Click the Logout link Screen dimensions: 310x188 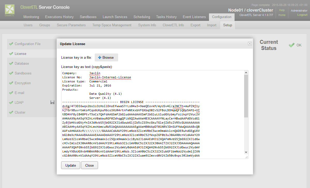tap(302, 15)
